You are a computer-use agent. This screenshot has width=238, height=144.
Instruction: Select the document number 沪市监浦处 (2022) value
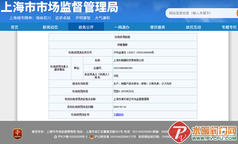point(134,53)
